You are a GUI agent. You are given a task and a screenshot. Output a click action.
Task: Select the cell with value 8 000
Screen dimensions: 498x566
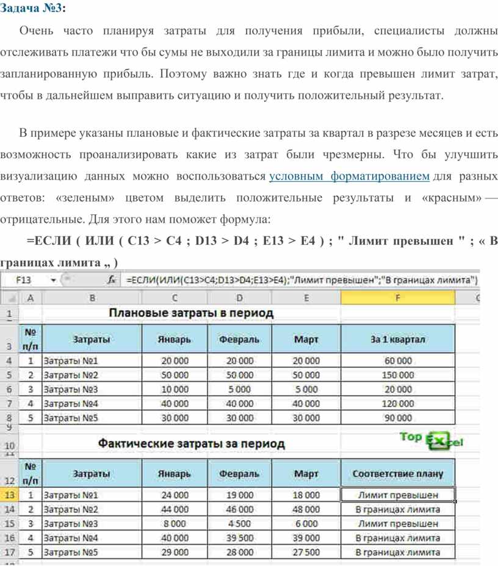pos(175,523)
